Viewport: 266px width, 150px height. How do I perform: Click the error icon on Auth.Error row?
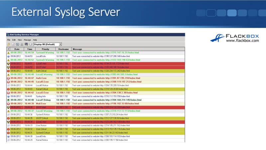coord(8,78)
